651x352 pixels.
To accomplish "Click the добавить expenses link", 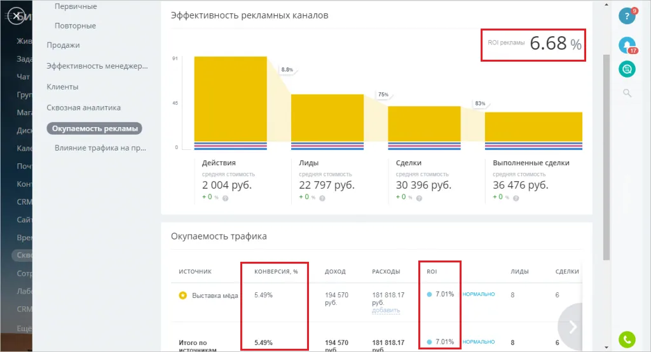I will 386,310.
